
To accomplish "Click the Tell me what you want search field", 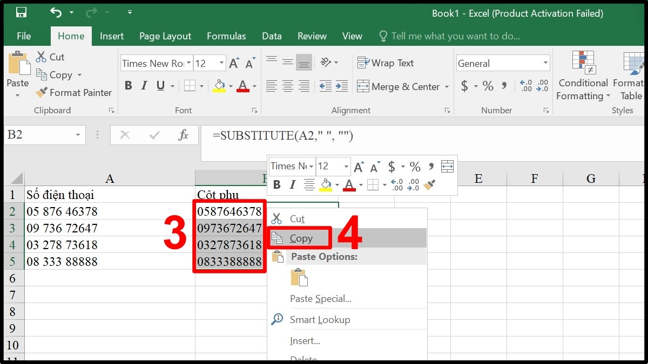I will pyautogui.click(x=455, y=36).
